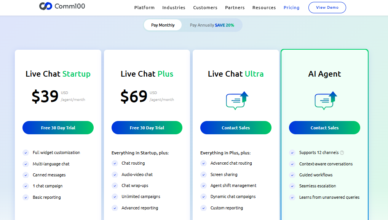The image size is (388, 220).
Task: Open the Platform dropdown menu
Action: [x=144, y=7]
